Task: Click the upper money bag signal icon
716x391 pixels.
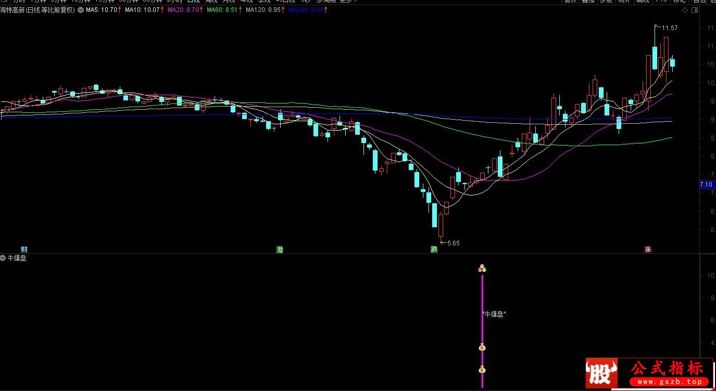Action: (x=482, y=347)
